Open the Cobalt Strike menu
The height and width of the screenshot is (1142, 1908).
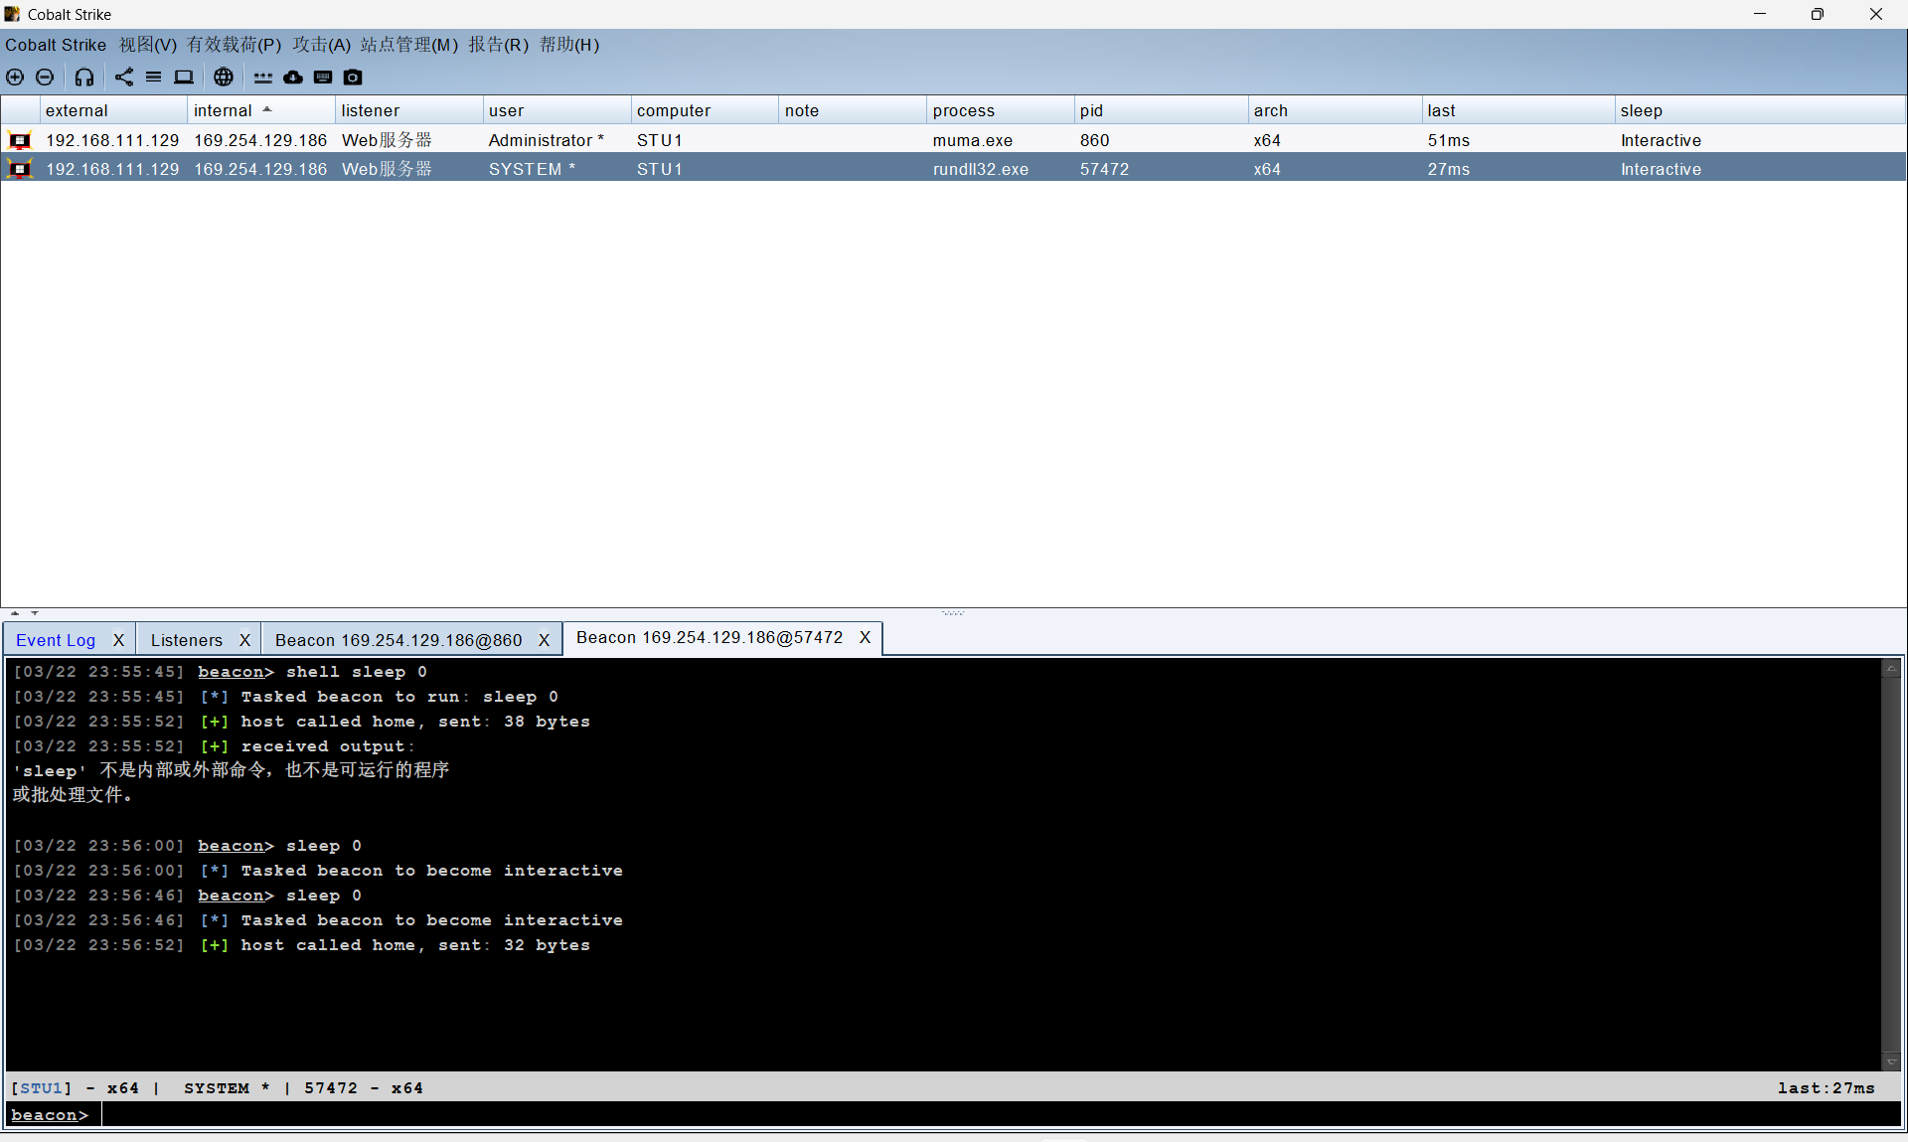56,45
